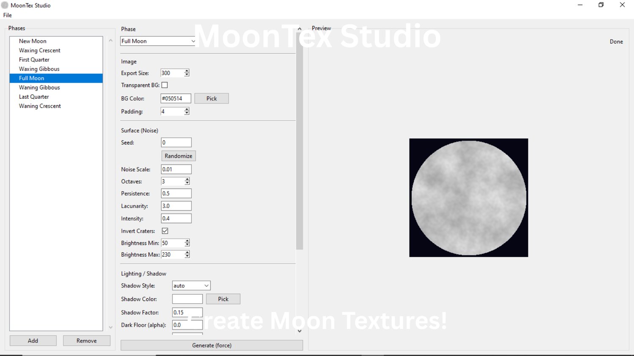Screen dimensions: 634x356
Task: Click the Octaves value field
Action: pos(173,182)
